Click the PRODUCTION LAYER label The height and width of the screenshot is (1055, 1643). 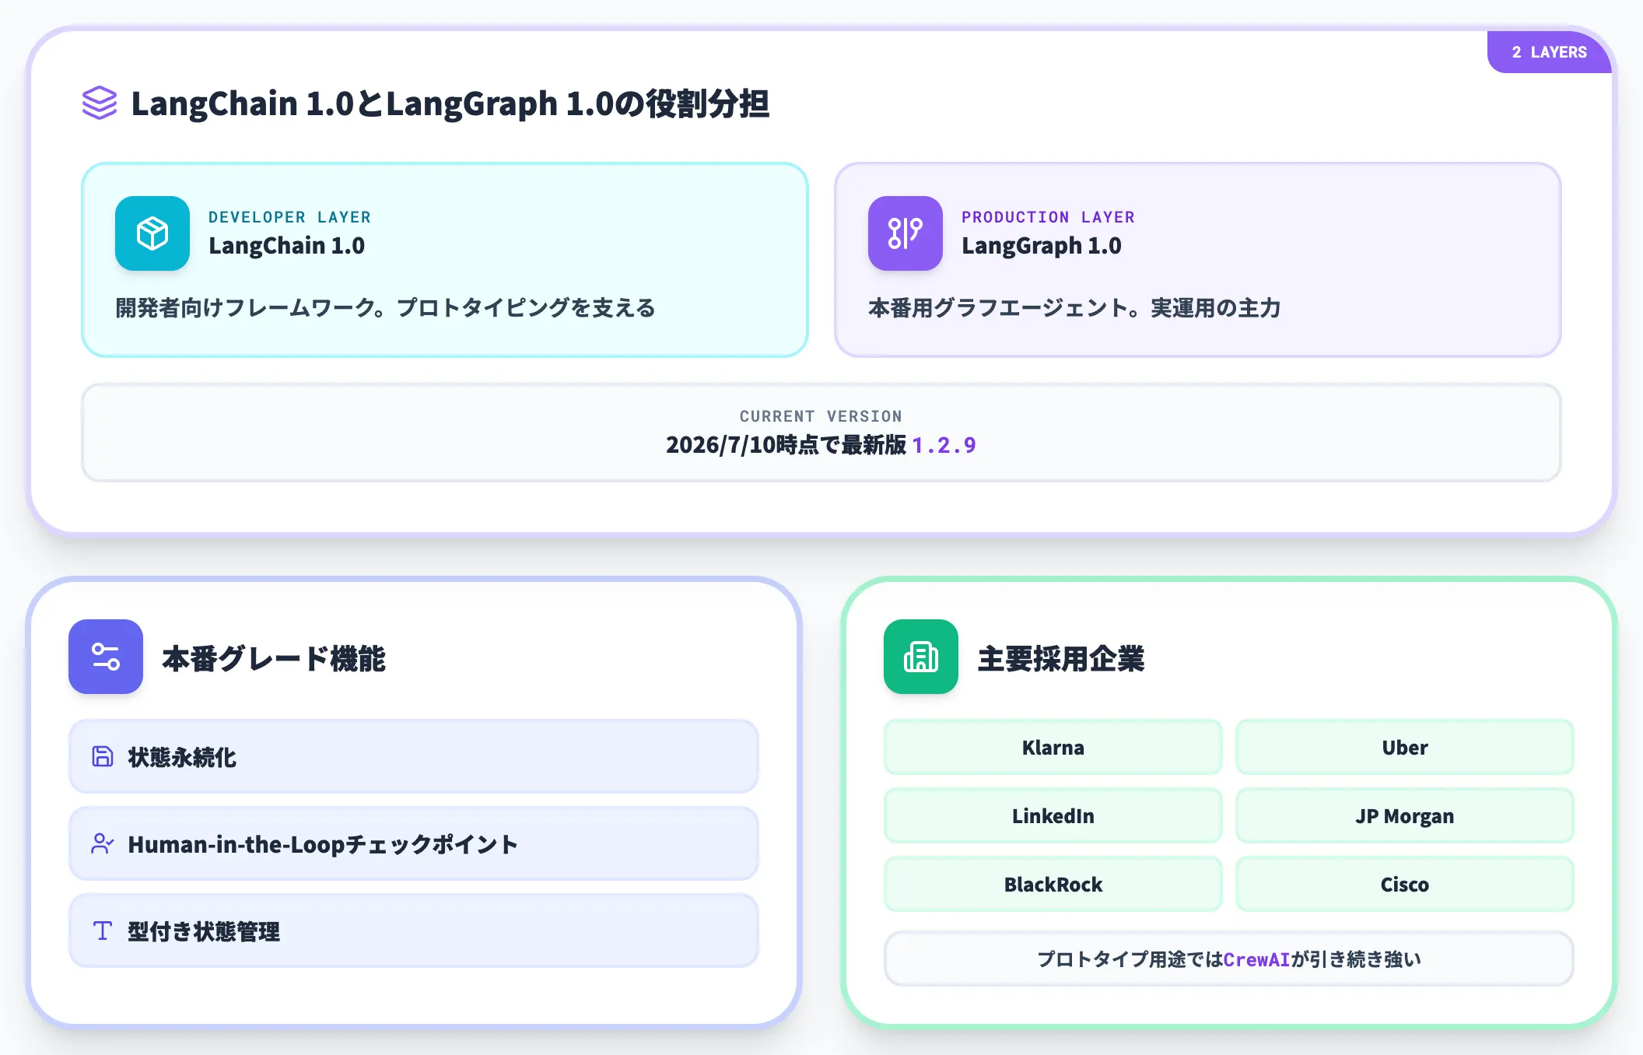pyautogui.click(x=1048, y=217)
